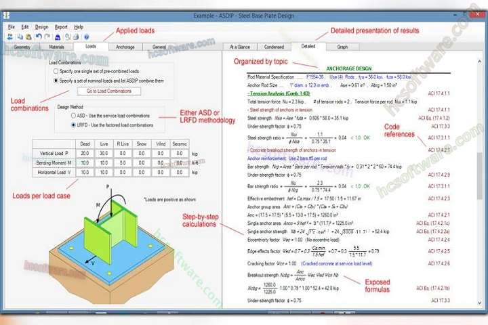Click the Vertical Load P Snow cell
Screen dimensions: 488x325
point(142,153)
